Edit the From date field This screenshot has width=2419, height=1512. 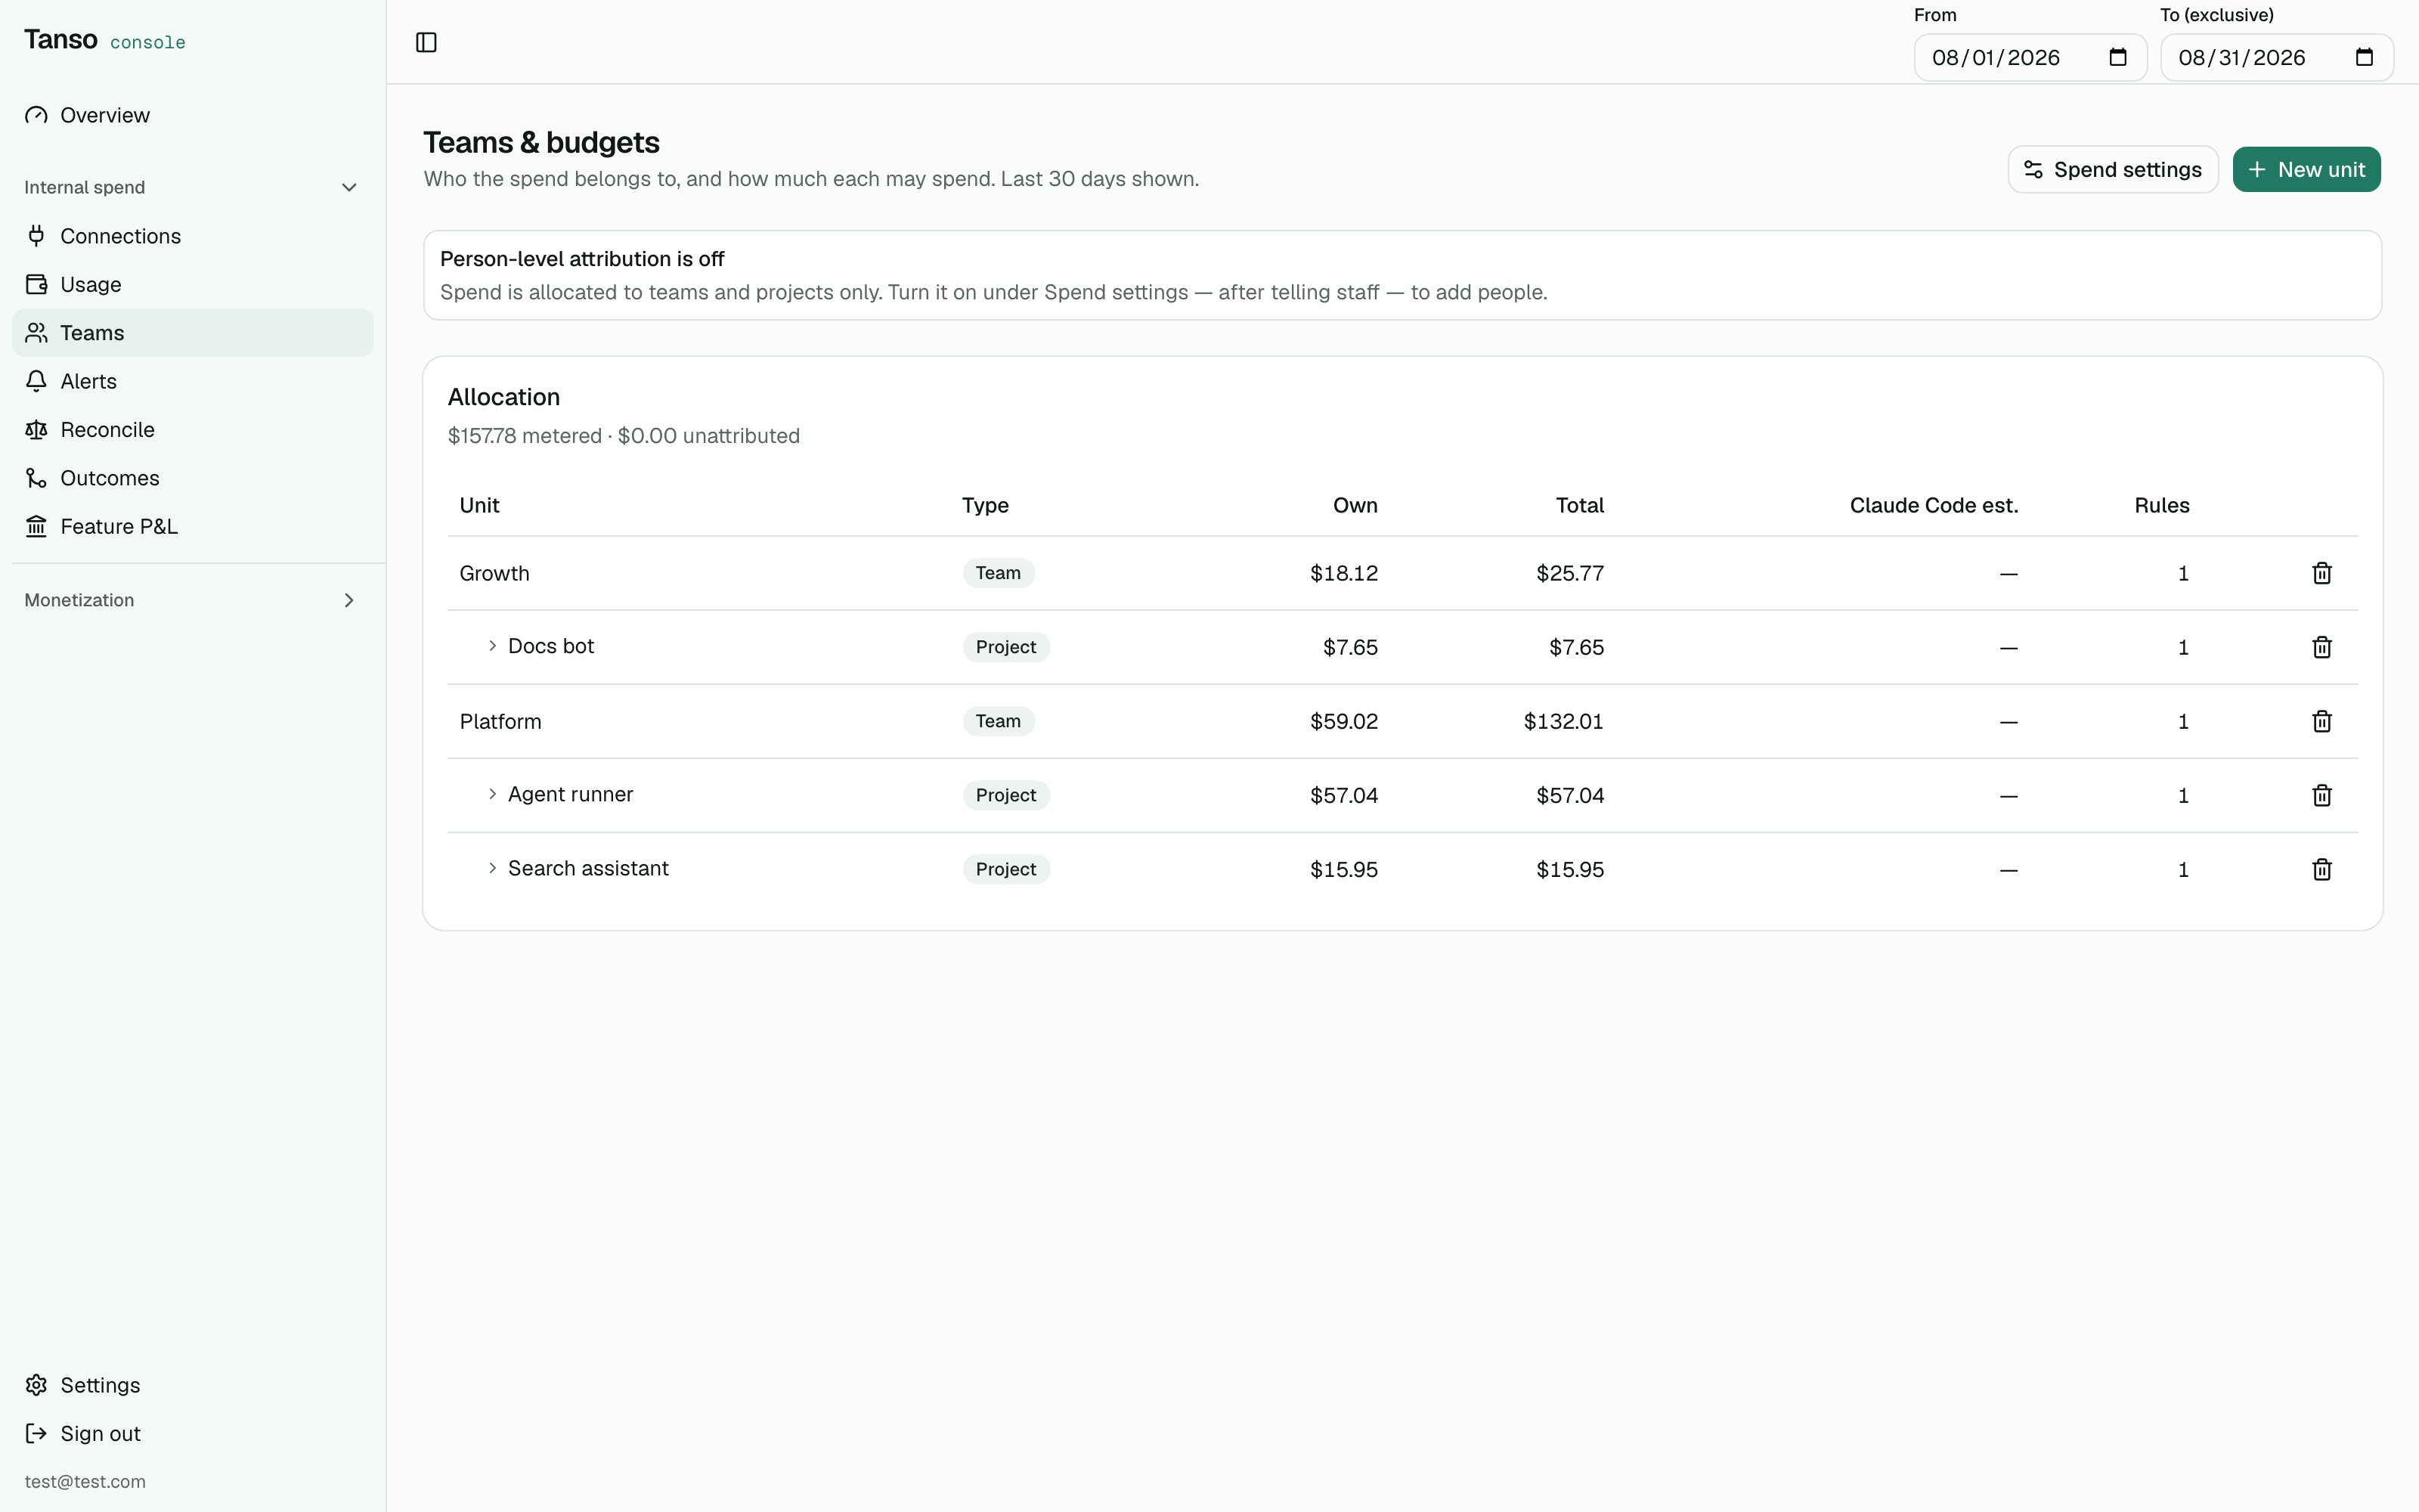click(2030, 57)
